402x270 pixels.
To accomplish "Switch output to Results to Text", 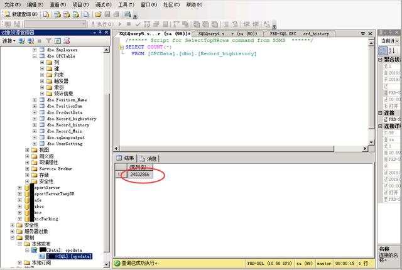I will click(x=197, y=24).
